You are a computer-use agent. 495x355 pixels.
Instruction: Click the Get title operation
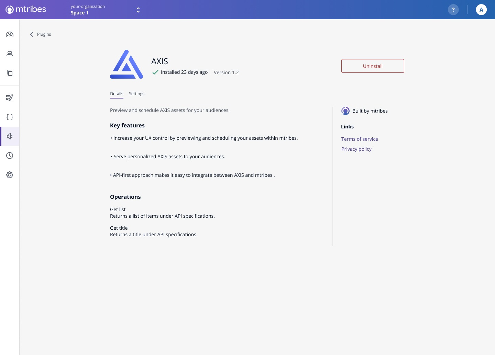(119, 228)
